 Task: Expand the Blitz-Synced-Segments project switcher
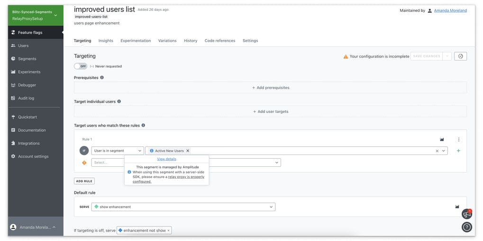(36, 15)
